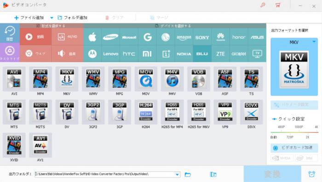Open the output folder path dropdown
This screenshot has height=182, width=322.
[177, 174]
